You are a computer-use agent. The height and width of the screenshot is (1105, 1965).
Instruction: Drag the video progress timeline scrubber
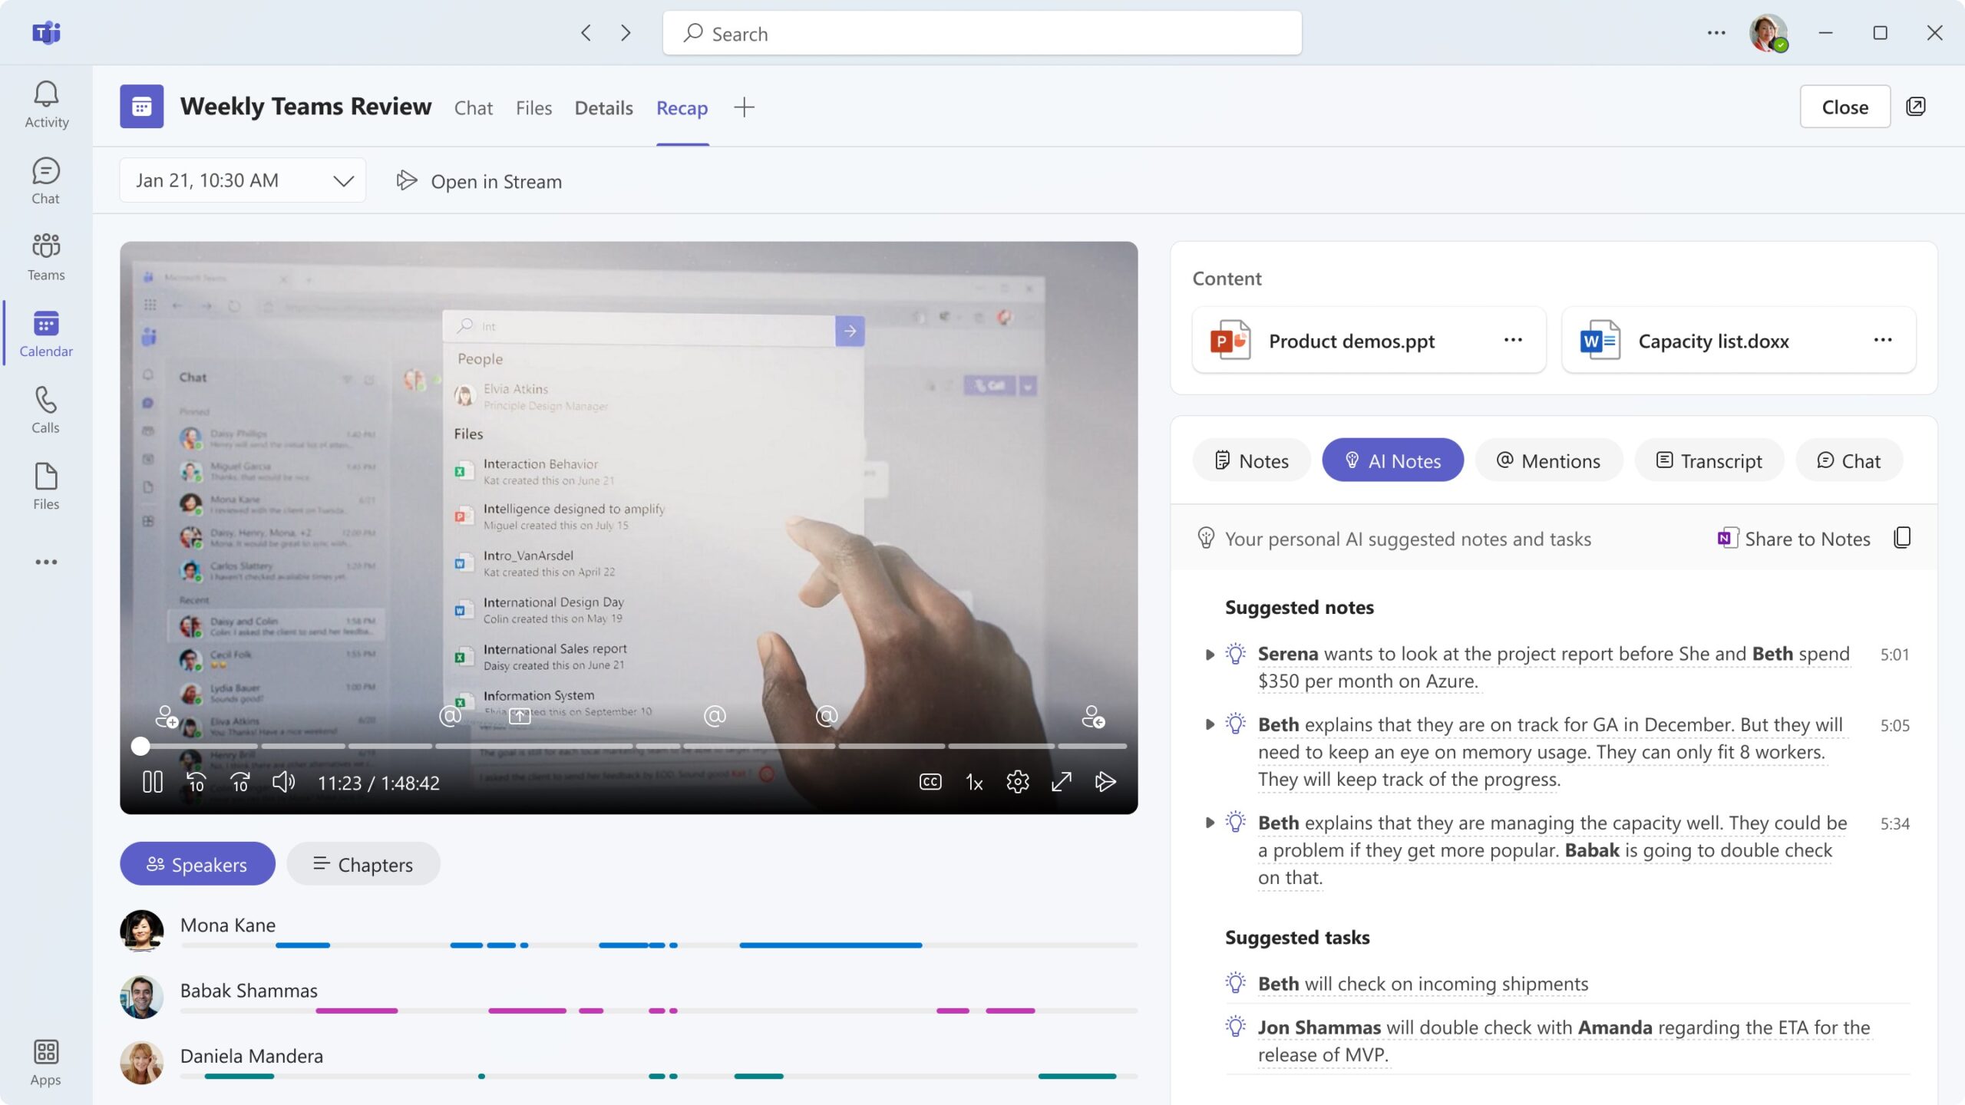pos(139,746)
